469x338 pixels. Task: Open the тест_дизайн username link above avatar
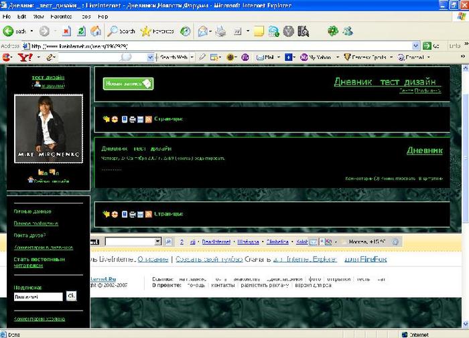48,78
